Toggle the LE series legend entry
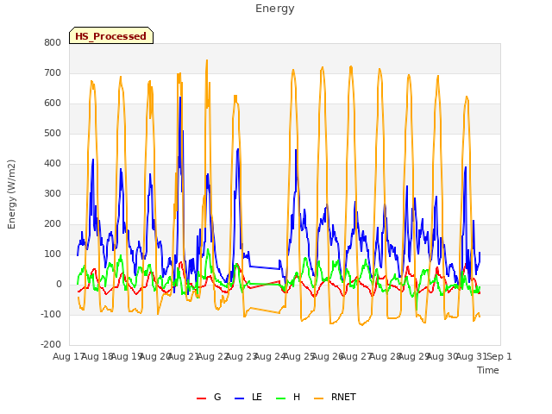 pyautogui.click(x=248, y=398)
